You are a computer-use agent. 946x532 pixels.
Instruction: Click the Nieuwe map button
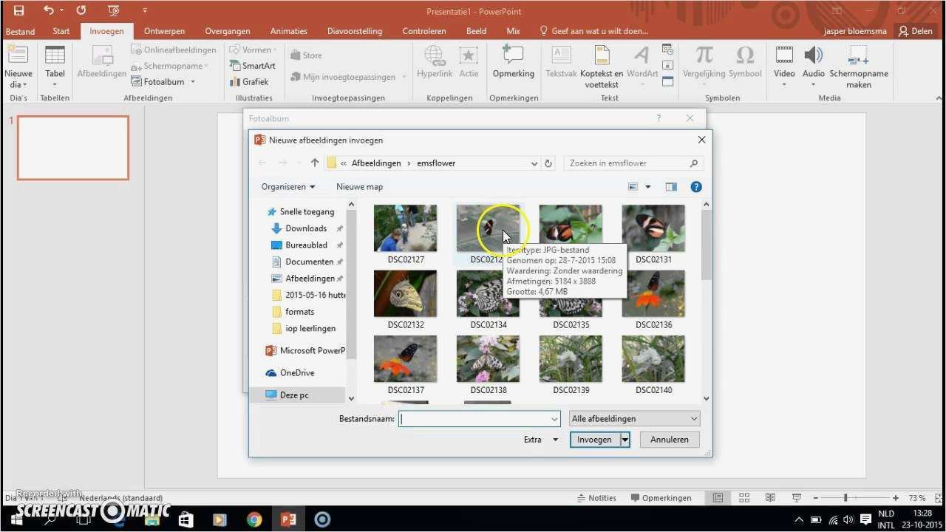coord(359,187)
